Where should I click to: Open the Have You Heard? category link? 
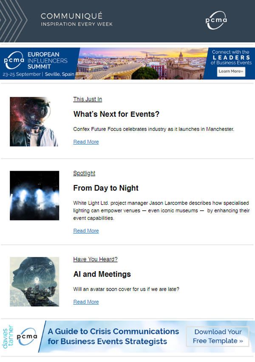pos(95,259)
